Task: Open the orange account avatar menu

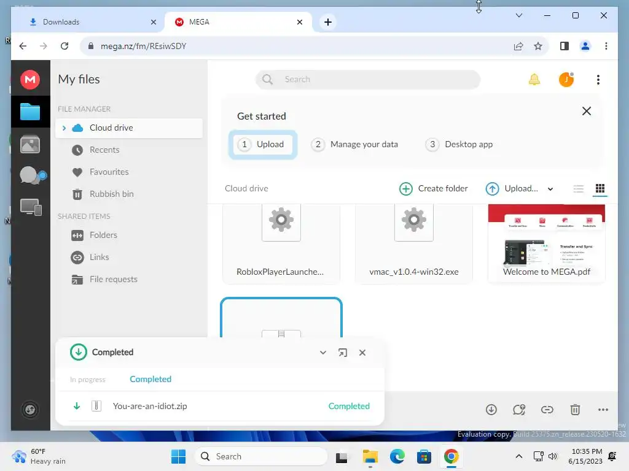Action: point(566,79)
